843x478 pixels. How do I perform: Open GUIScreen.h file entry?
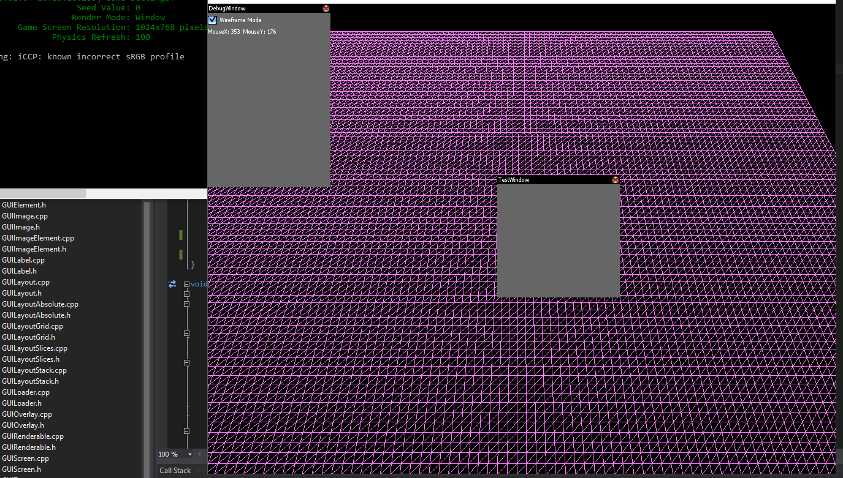tap(21, 469)
